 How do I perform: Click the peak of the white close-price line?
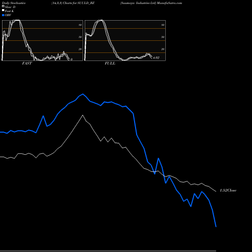[x=83, y=115]
